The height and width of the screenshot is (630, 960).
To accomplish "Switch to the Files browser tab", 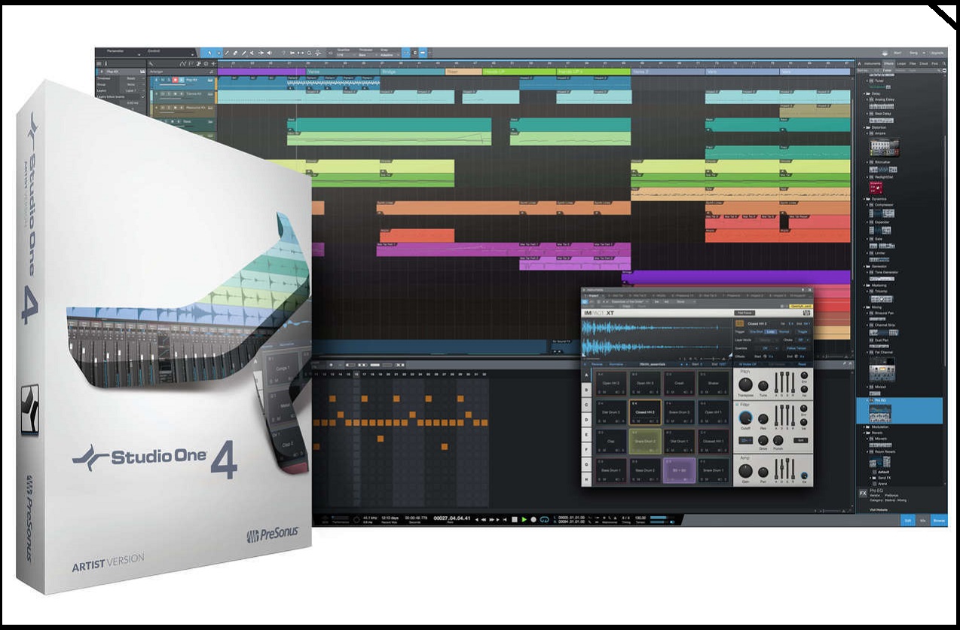I will [913, 63].
